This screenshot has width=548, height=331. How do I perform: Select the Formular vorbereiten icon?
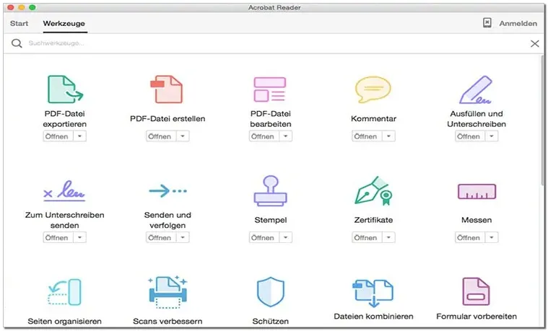[x=476, y=291]
